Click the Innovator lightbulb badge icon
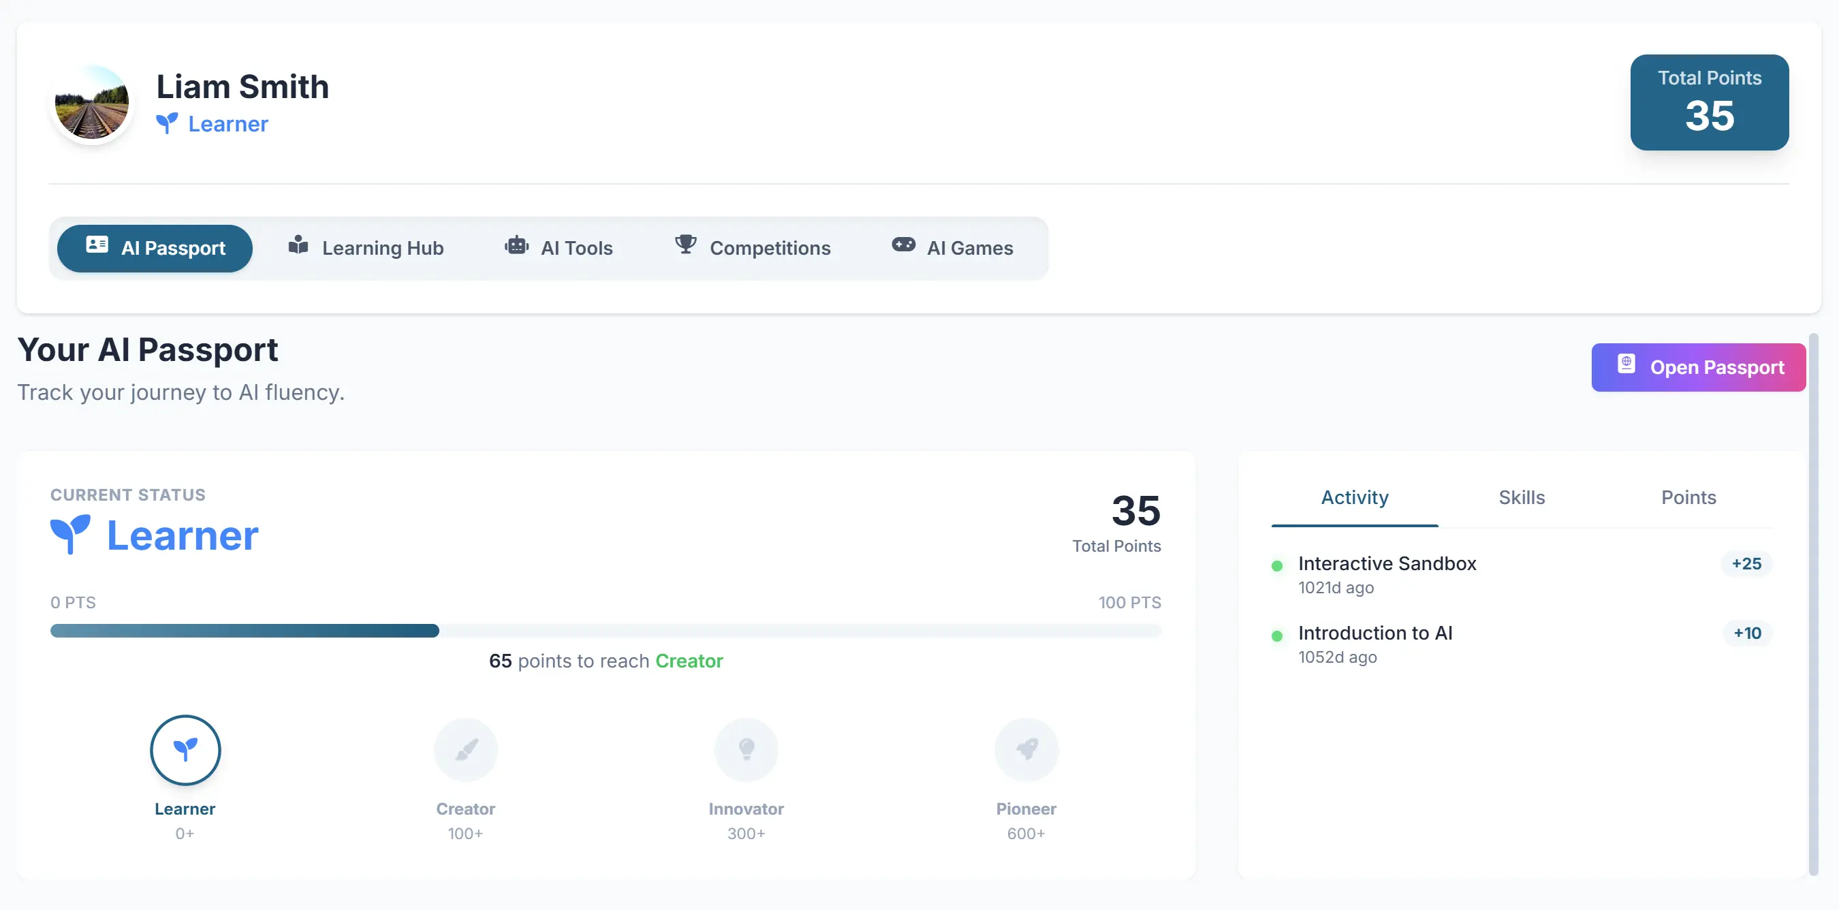 [746, 749]
